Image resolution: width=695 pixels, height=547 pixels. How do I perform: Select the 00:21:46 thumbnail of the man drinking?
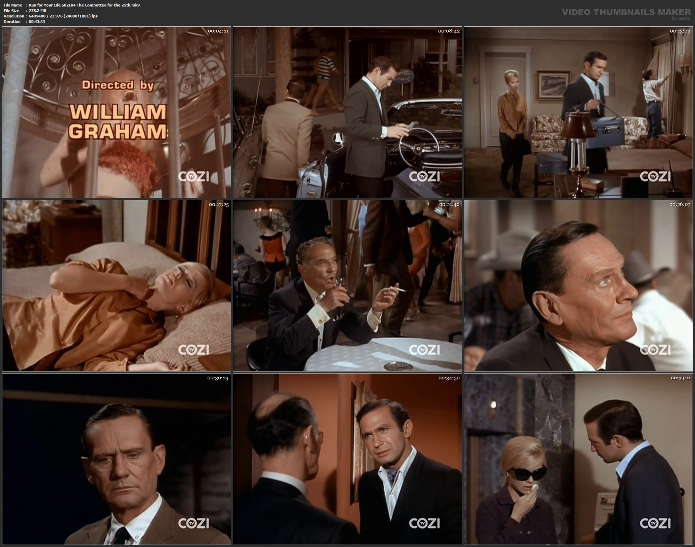[x=347, y=286]
